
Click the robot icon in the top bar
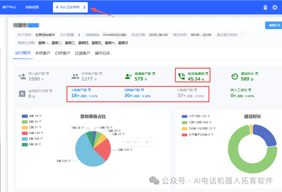click(x=265, y=7)
